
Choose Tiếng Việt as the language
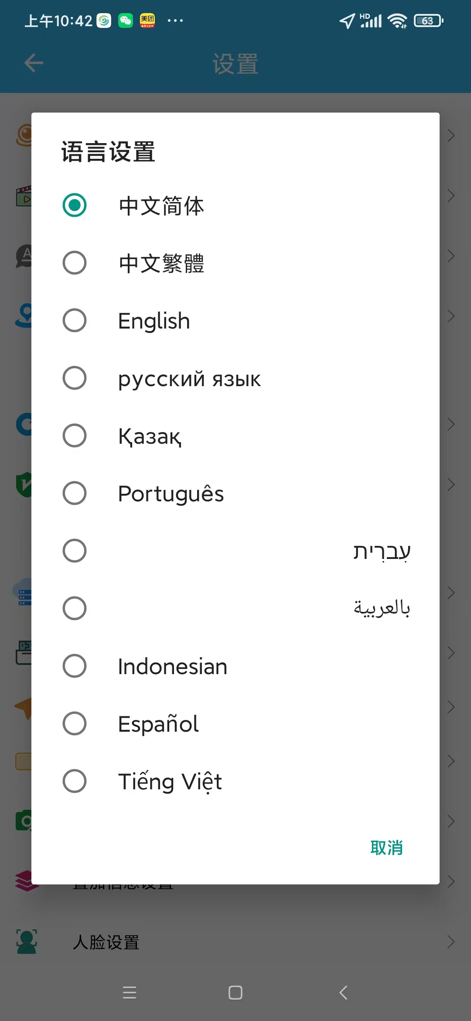click(75, 781)
